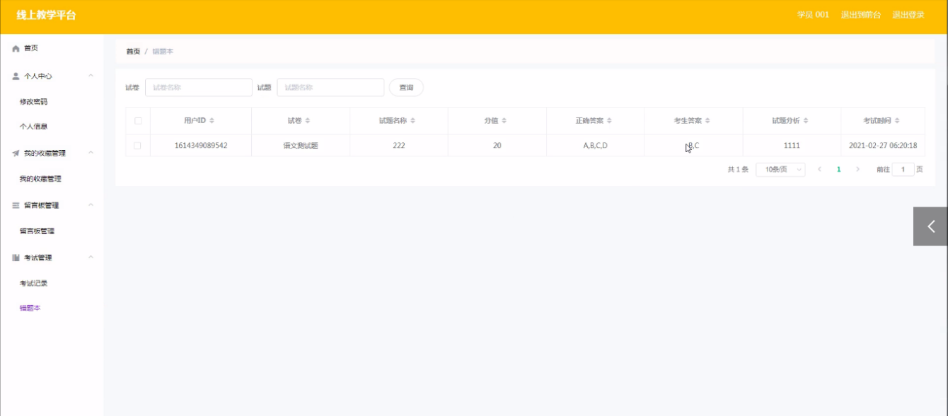Click the 前往 page jump input
Viewport: 948px width, 416px height.
pyautogui.click(x=903, y=170)
